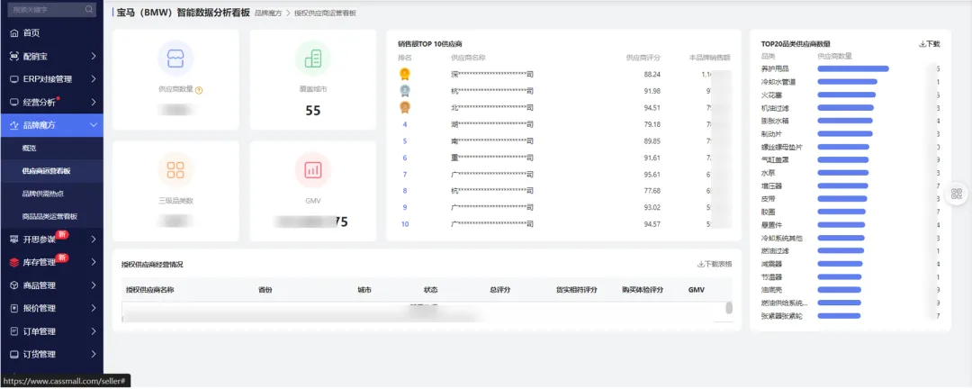972x389 pixels.
Task: Click the GMV bar-chart icon
Action: pyautogui.click(x=313, y=170)
